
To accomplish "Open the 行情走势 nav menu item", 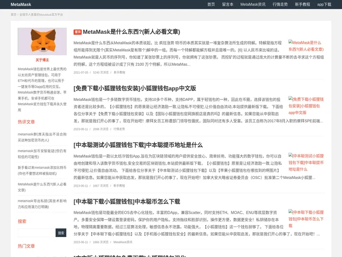I will coord(280,4).
